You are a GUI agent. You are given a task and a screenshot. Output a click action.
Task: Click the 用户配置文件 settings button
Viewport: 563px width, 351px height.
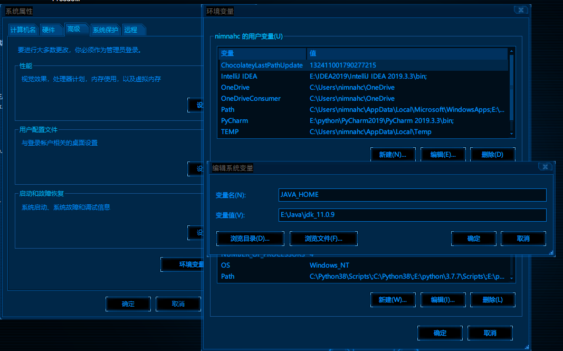point(195,169)
